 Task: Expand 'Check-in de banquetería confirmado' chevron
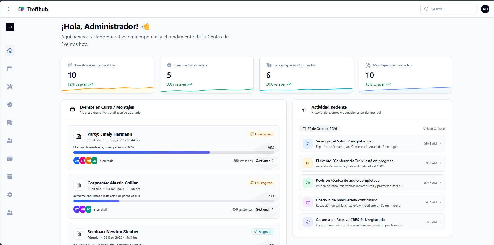click(440, 202)
